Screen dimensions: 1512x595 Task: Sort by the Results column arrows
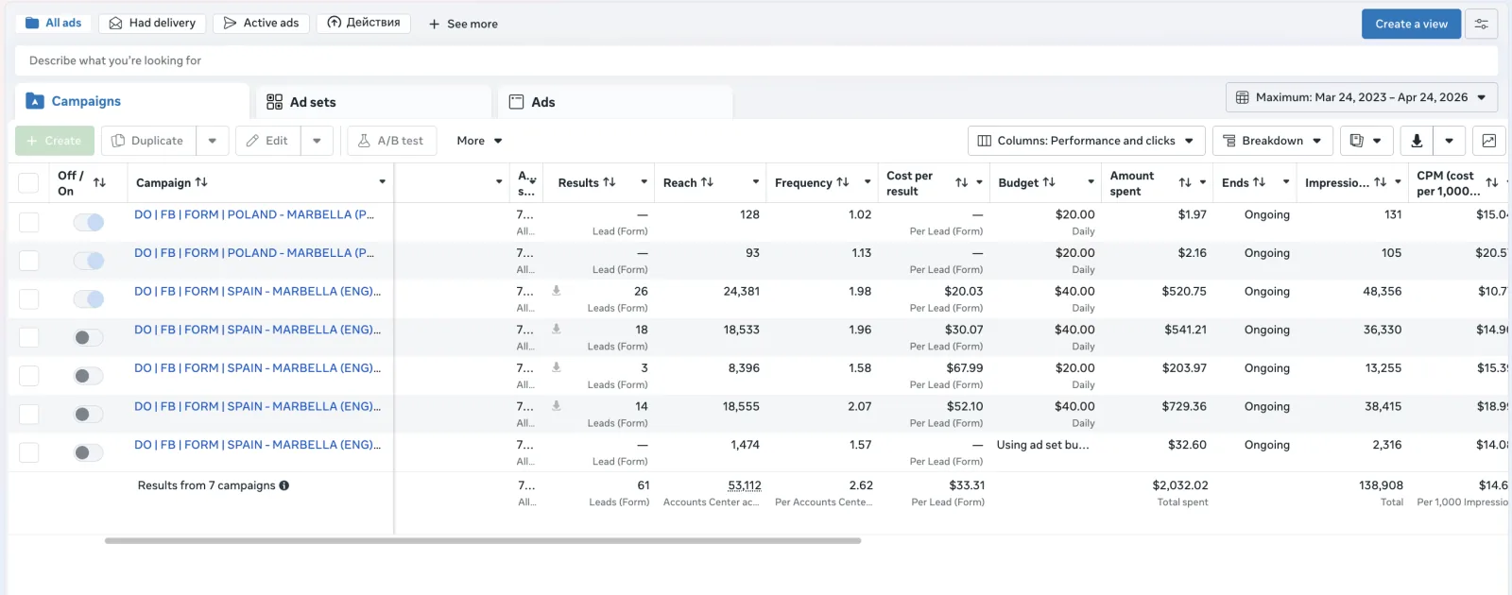[x=610, y=182]
